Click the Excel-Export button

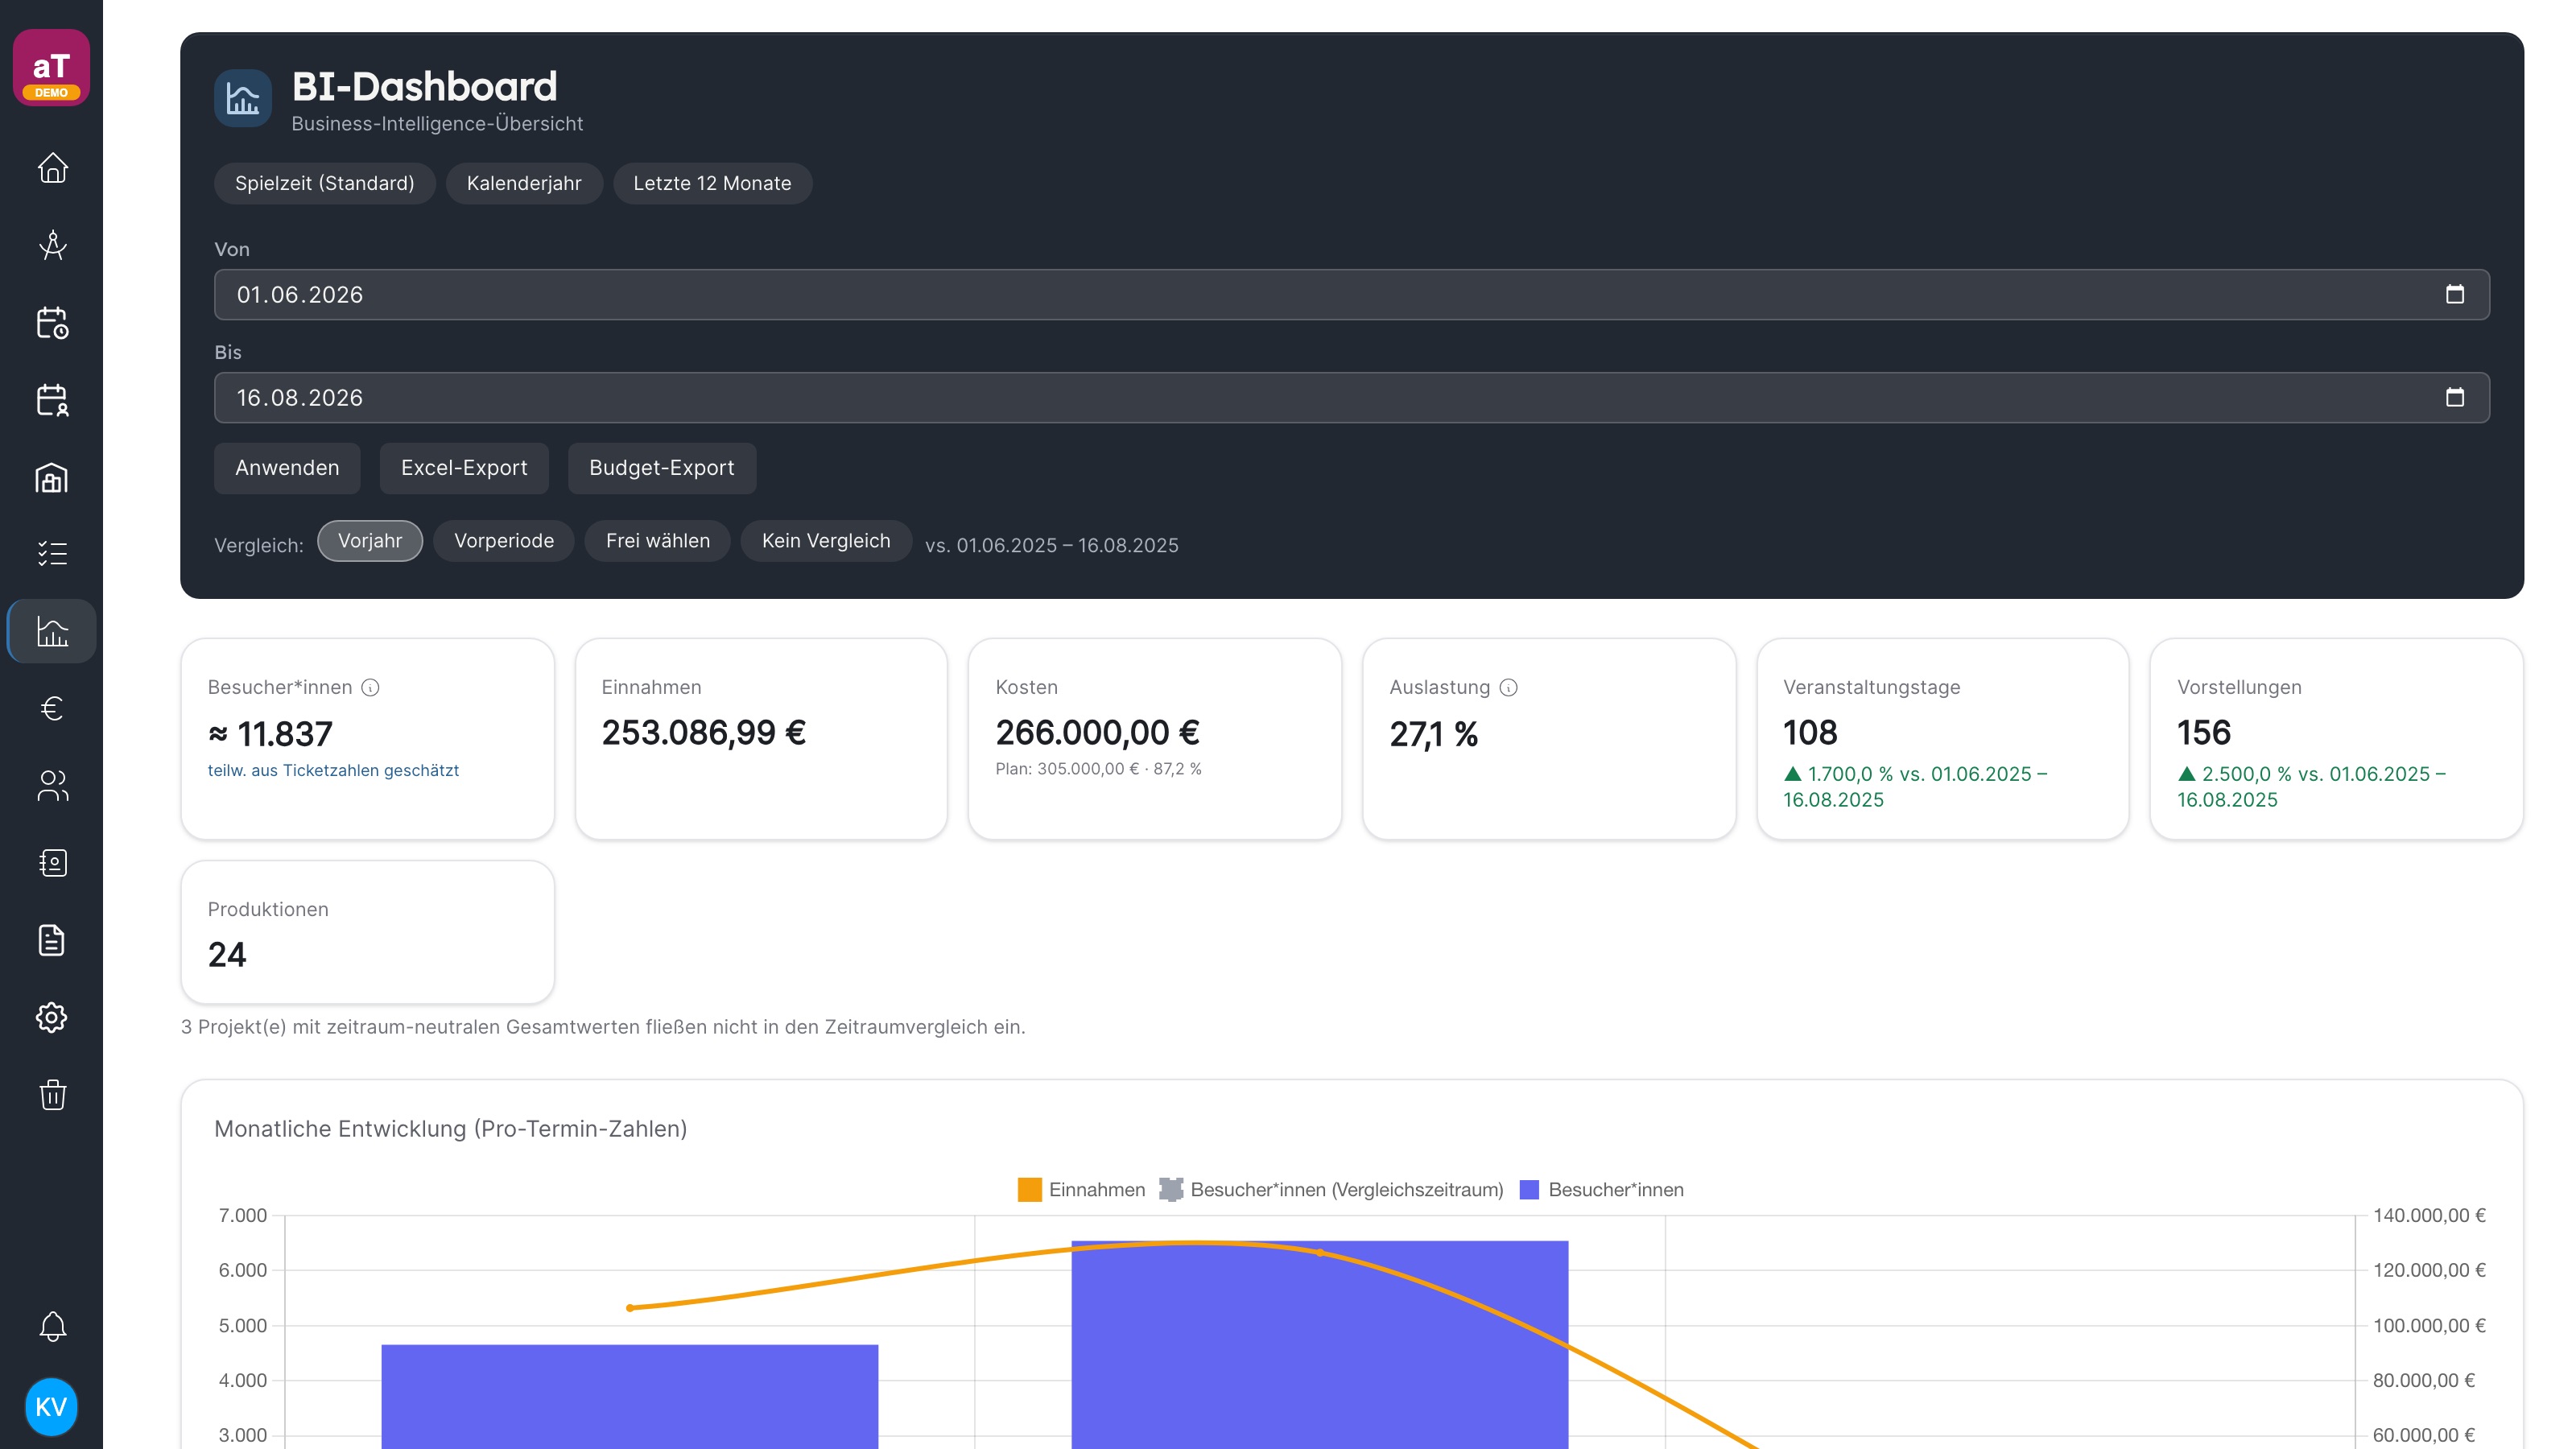(x=464, y=468)
